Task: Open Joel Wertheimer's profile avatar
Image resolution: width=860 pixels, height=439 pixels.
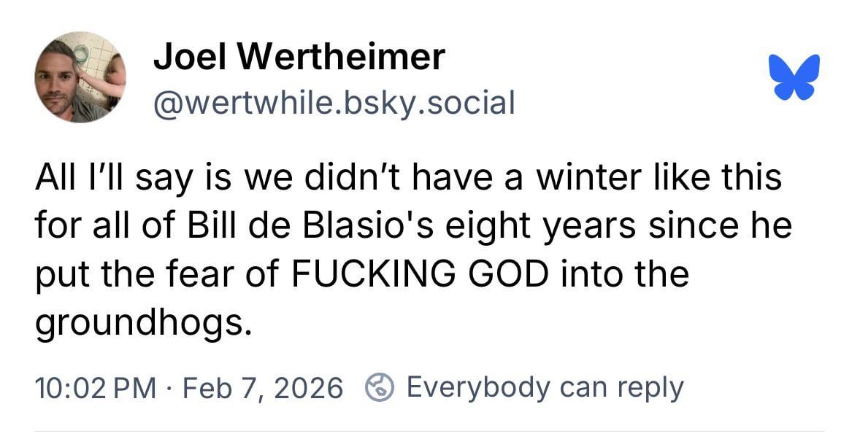Action: point(80,77)
